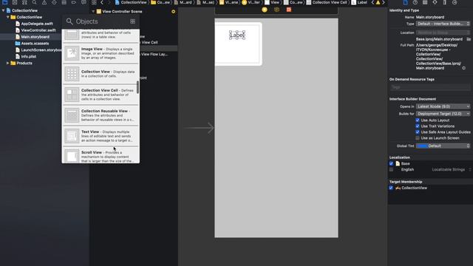The width and height of the screenshot is (473, 266).
Task: Click next issue arrow in jump bar
Action: (384, 2)
